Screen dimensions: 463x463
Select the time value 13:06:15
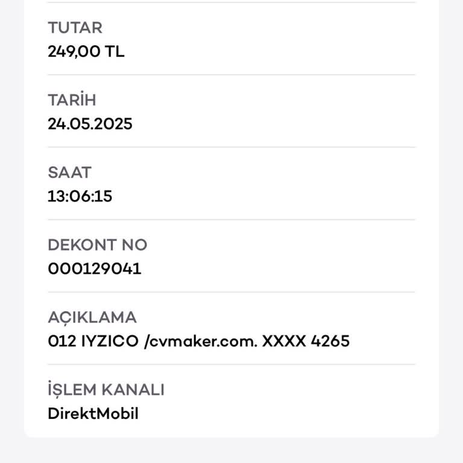[80, 197]
